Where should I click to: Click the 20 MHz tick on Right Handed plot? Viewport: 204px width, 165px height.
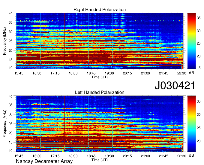(10, 51)
